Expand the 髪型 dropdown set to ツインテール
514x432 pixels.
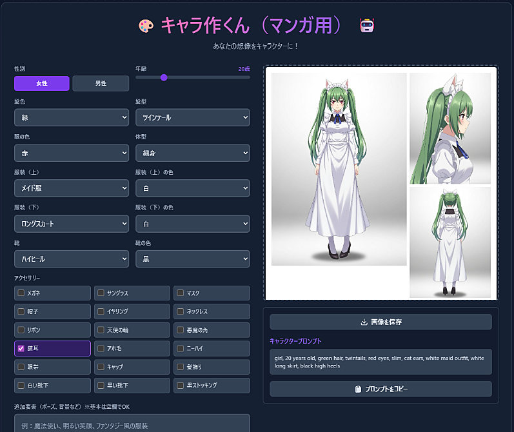tap(192, 117)
